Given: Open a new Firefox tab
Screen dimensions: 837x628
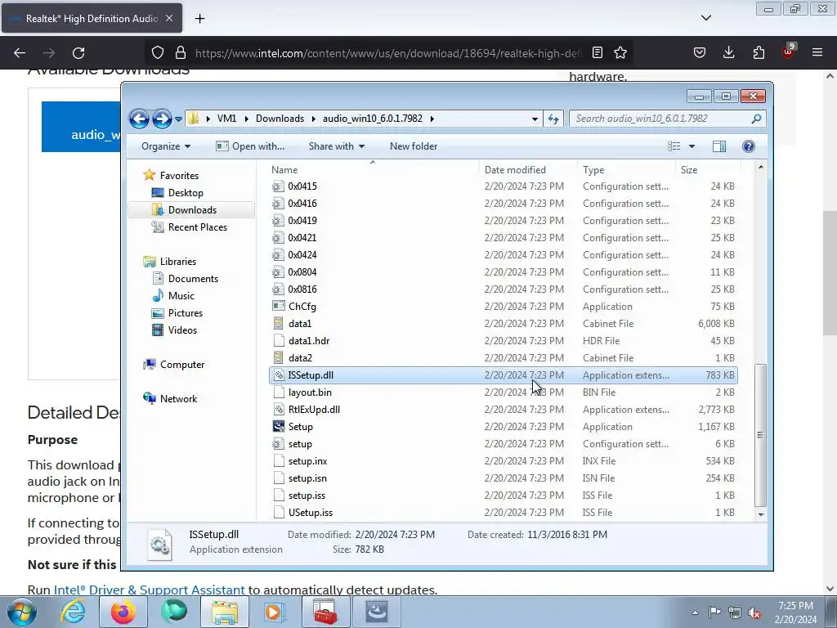Looking at the screenshot, I should click(x=199, y=19).
